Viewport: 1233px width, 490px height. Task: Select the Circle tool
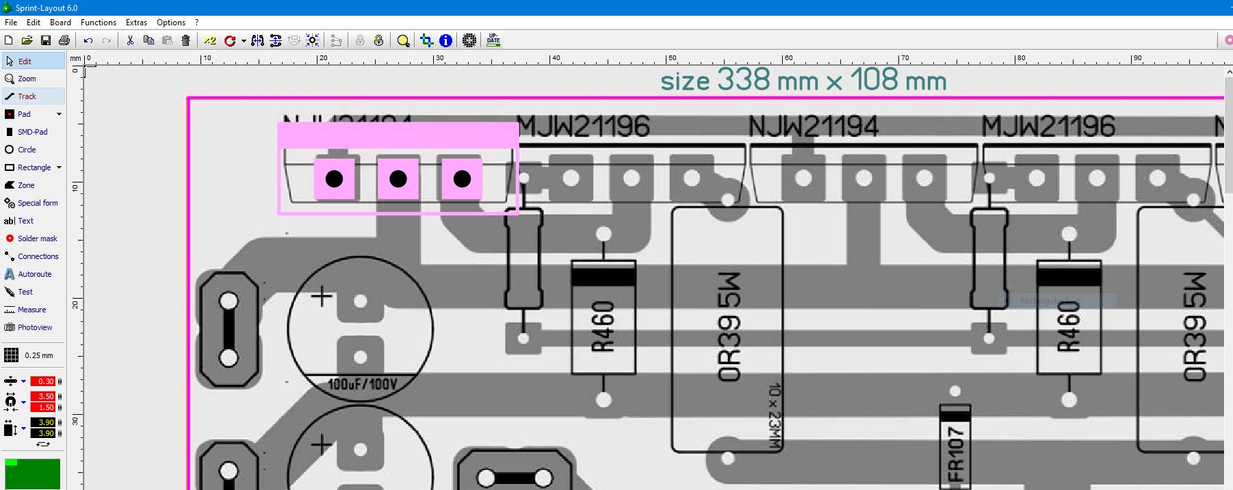pos(34,150)
